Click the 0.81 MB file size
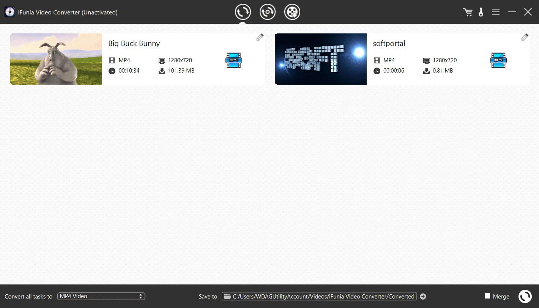The width and height of the screenshot is (539, 308). coord(443,71)
